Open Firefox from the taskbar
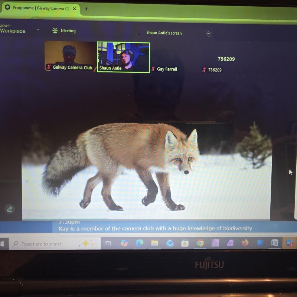Viewport: 297px width, 297px height. [245, 243]
